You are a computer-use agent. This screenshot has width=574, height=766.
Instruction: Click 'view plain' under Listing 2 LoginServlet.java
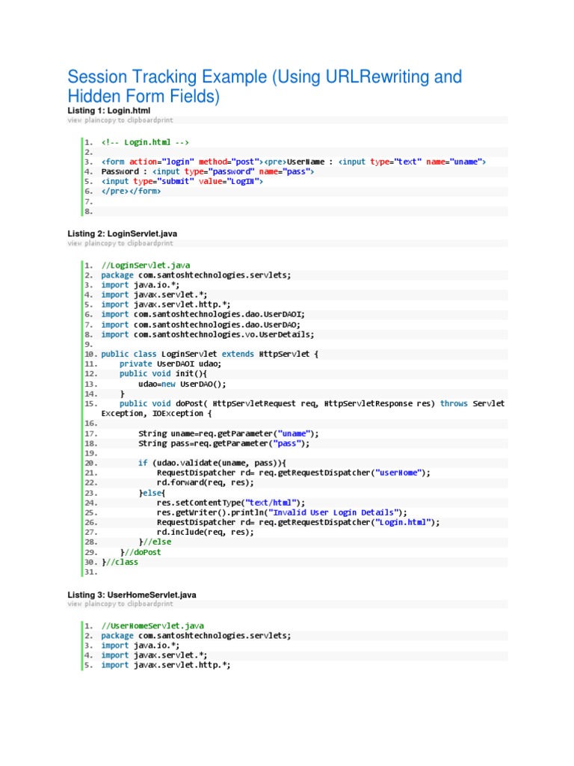[x=84, y=243]
